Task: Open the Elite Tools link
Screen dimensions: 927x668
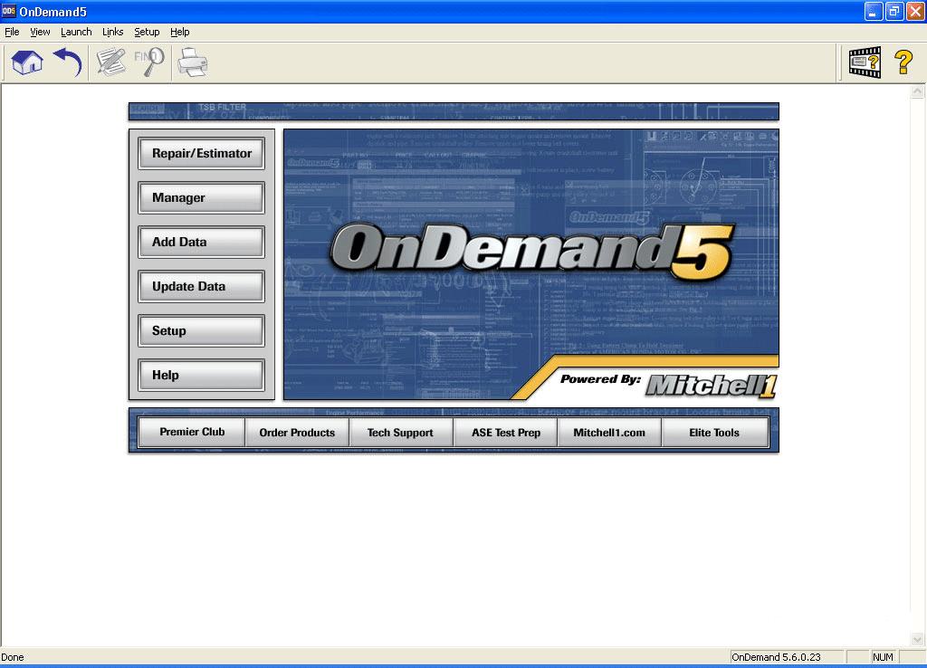Action: click(714, 432)
